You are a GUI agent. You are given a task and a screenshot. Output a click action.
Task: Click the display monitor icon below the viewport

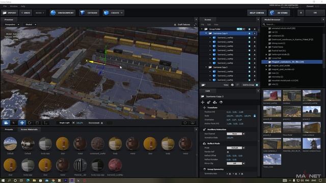pos(193,123)
